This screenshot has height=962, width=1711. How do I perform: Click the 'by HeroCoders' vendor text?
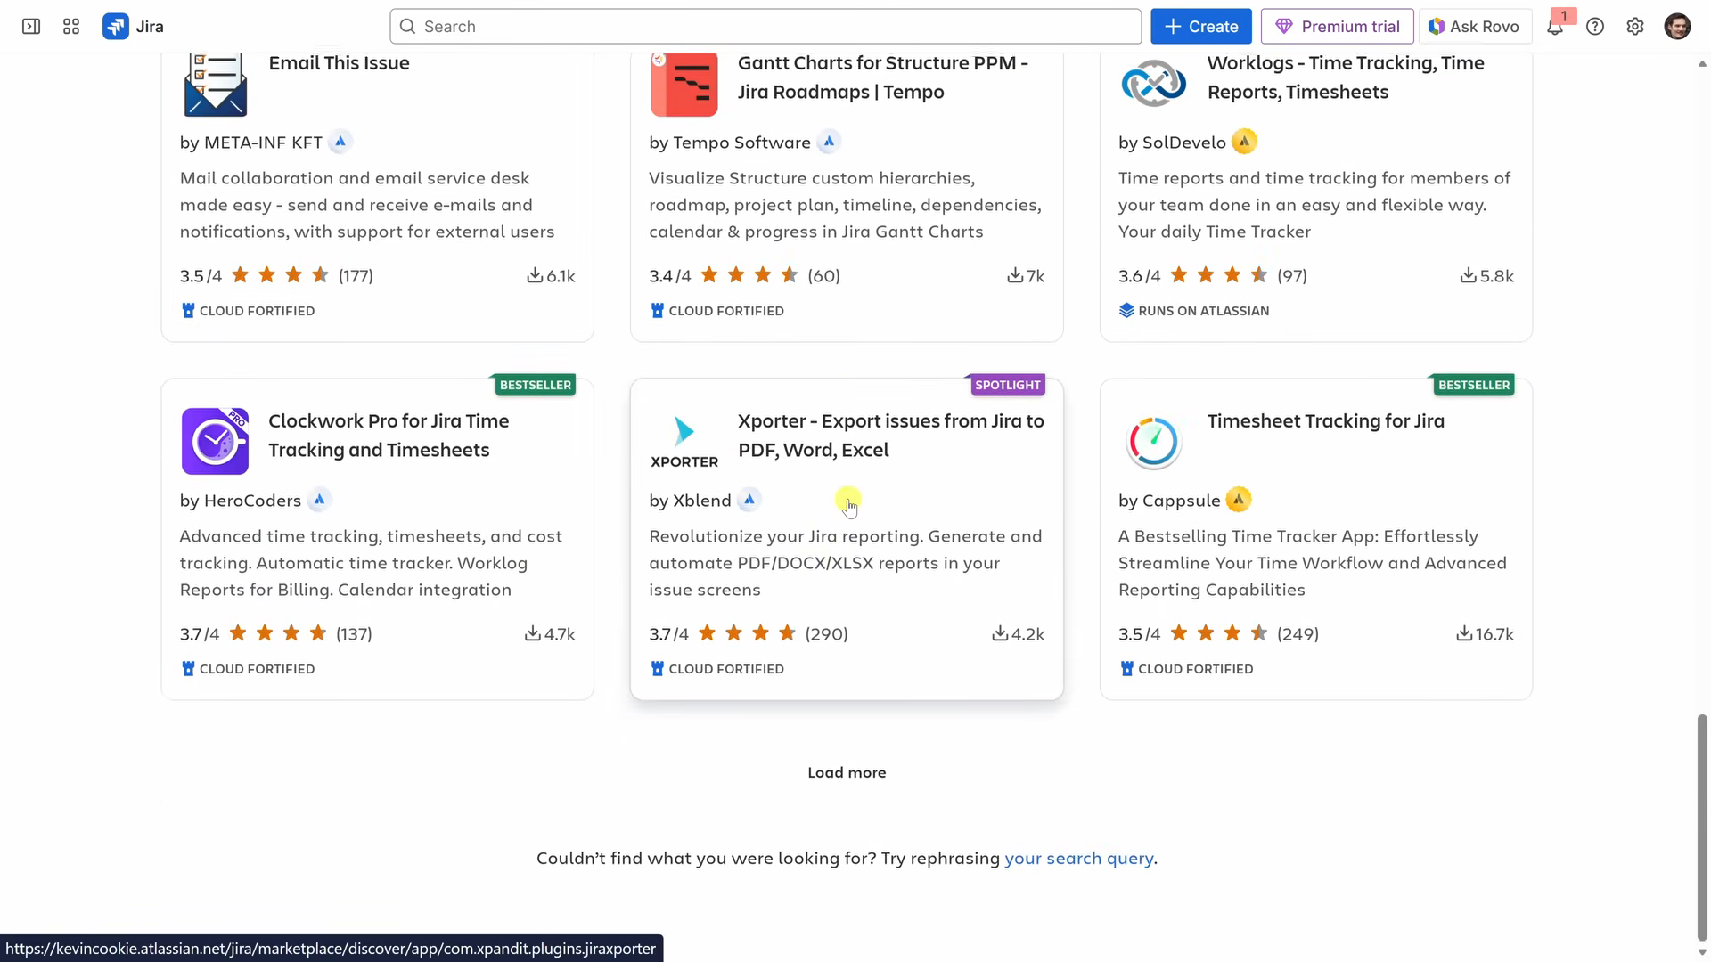coord(241,501)
